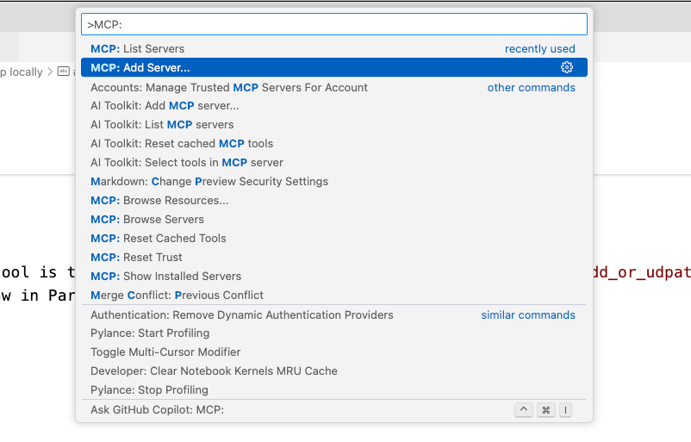Click Ask GitHub Copilot: MCP: row
Screen dimensions: 691x442
coord(334,410)
